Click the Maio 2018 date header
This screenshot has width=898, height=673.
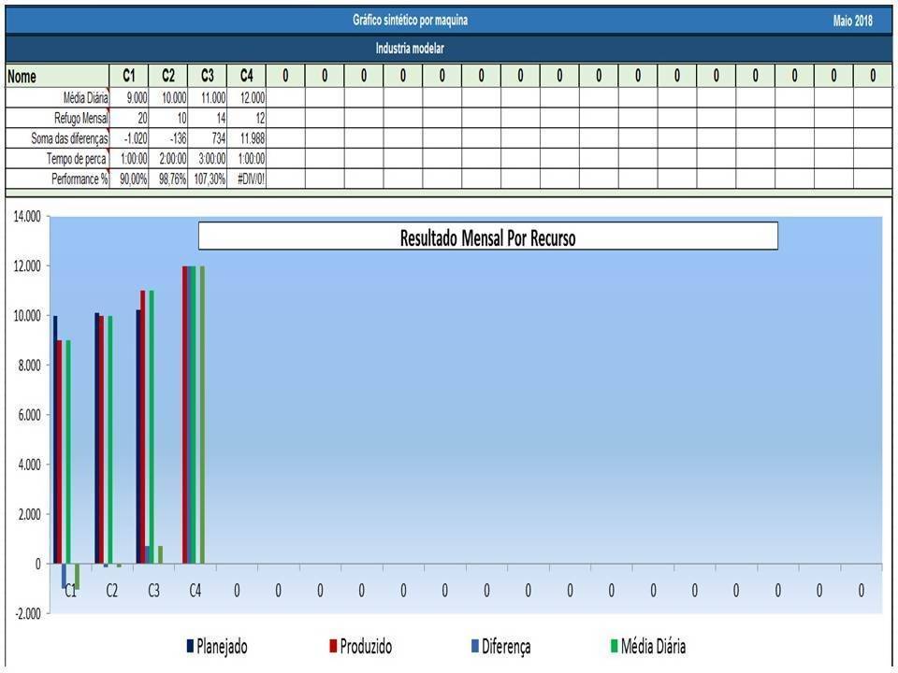pos(852,21)
